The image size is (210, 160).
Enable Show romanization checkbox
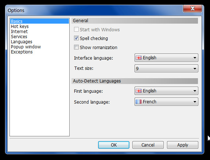pyautogui.click(x=76, y=47)
